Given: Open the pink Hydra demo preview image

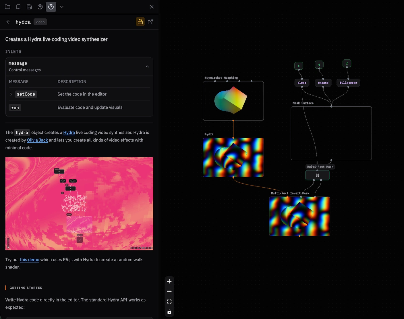Looking at the screenshot, I should coord(79,204).
